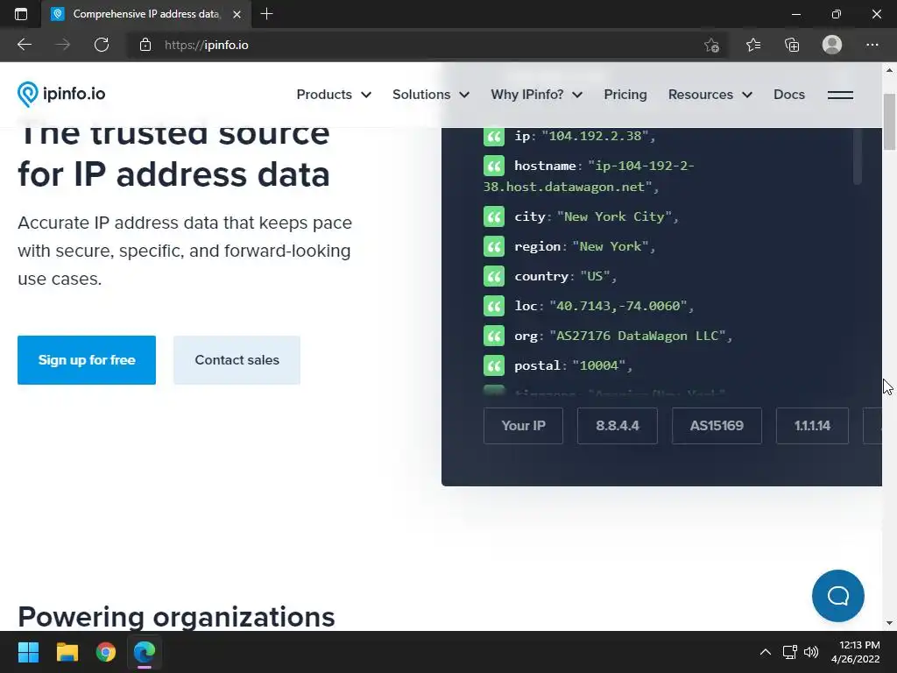Open the chat support bubble
This screenshot has height=673, width=897.
pos(837,596)
